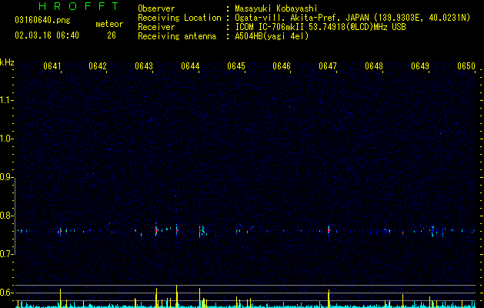Click the Observer field label
The height and width of the screenshot is (308, 484).
(156, 8)
